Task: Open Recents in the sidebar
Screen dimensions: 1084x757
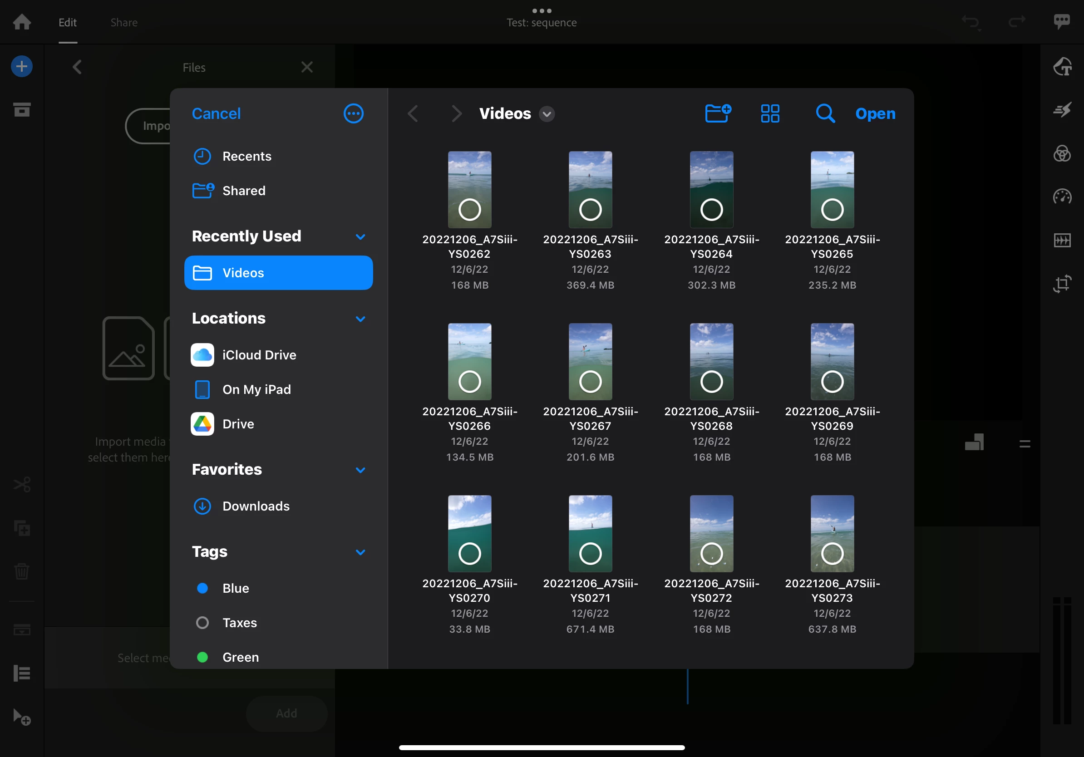Action: click(246, 156)
